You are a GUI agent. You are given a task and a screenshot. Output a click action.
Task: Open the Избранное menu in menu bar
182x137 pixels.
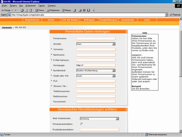tap(30, 6)
